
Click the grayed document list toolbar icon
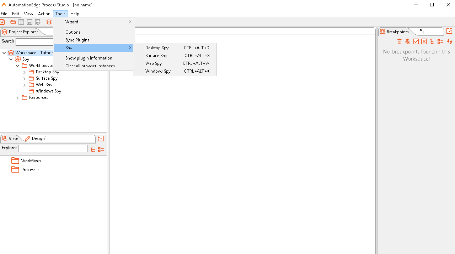pos(21,22)
